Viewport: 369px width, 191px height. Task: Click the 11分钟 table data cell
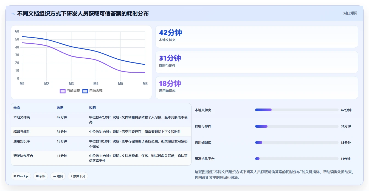coord(62,156)
